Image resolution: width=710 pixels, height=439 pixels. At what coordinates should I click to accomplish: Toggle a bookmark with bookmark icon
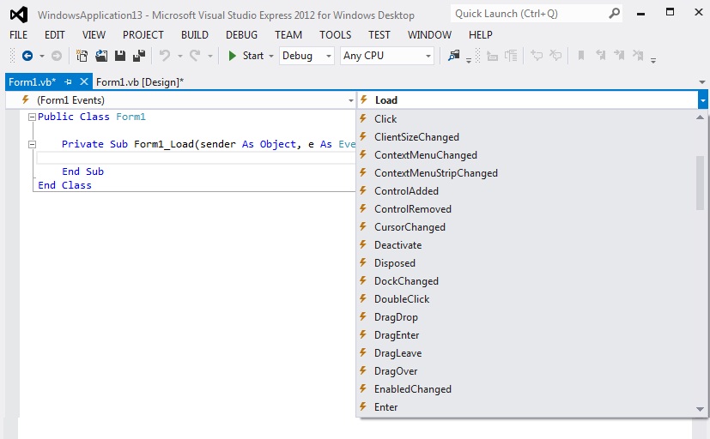click(x=581, y=56)
